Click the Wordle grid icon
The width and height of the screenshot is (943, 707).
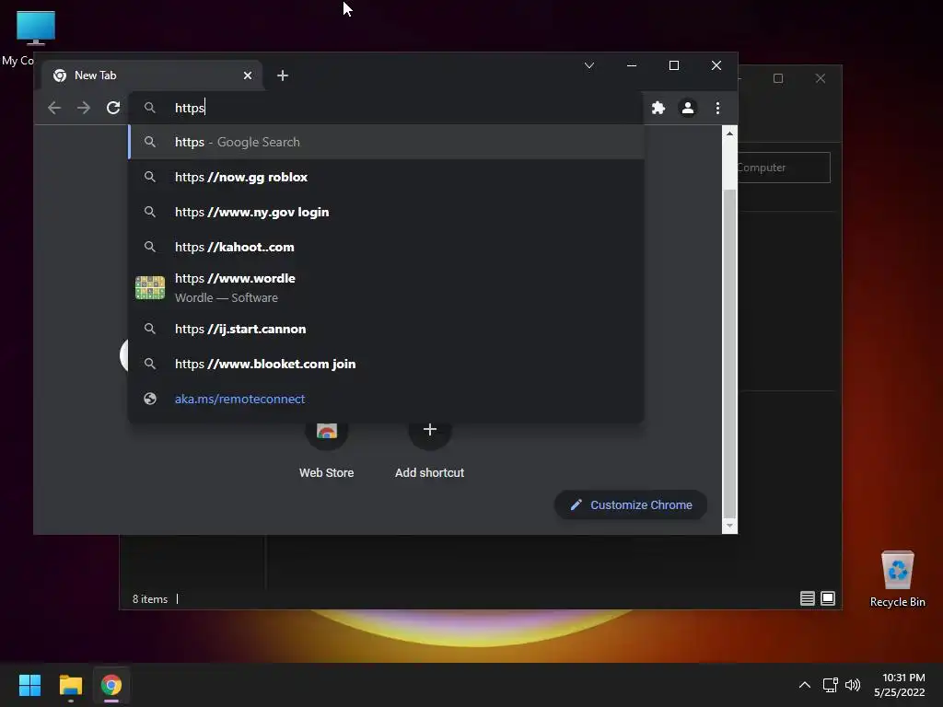[150, 287]
